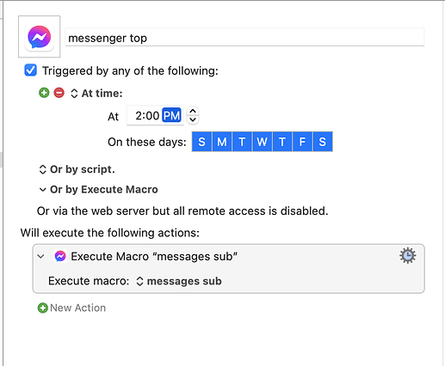The height and width of the screenshot is (366, 445).
Task: Click the Messenger icon in Execute Macro action
Action: 60,256
